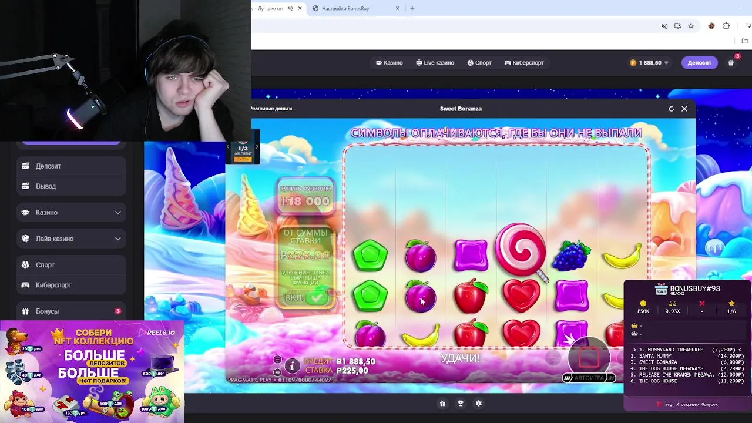Expand the Казино sidebar section
The width and height of the screenshot is (752, 423).
[x=71, y=213]
